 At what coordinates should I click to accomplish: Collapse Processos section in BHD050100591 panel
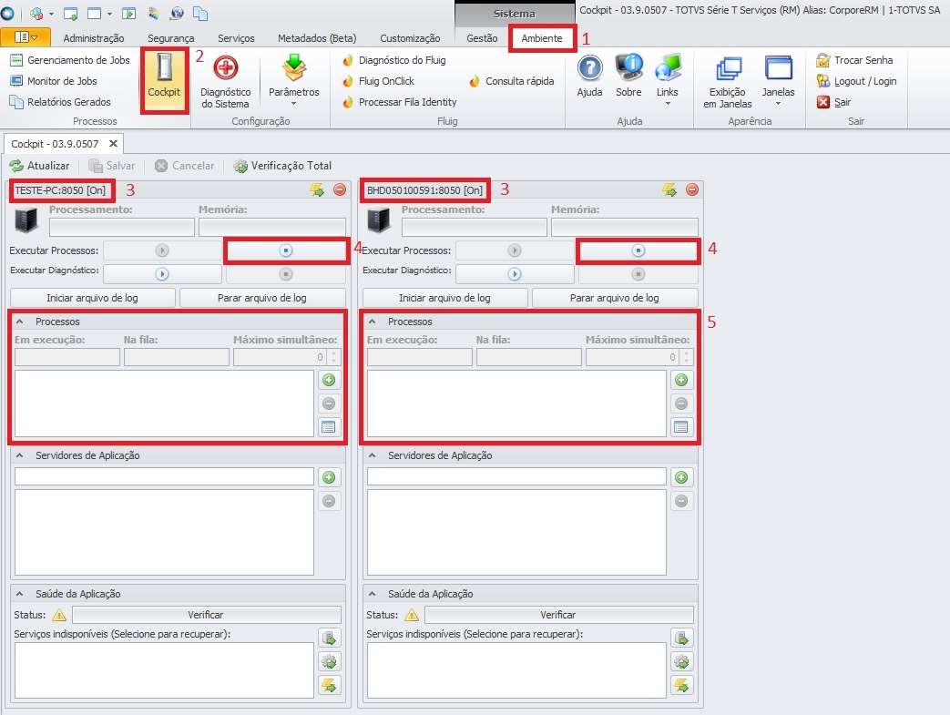click(372, 322)
